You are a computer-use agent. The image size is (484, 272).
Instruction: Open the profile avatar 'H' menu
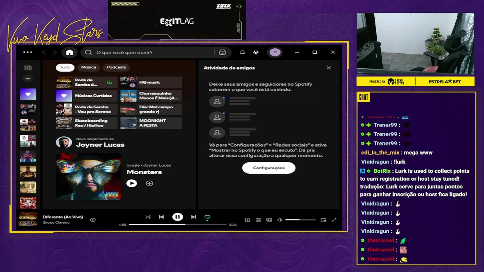pyautogui.click(x=275, y=52)
